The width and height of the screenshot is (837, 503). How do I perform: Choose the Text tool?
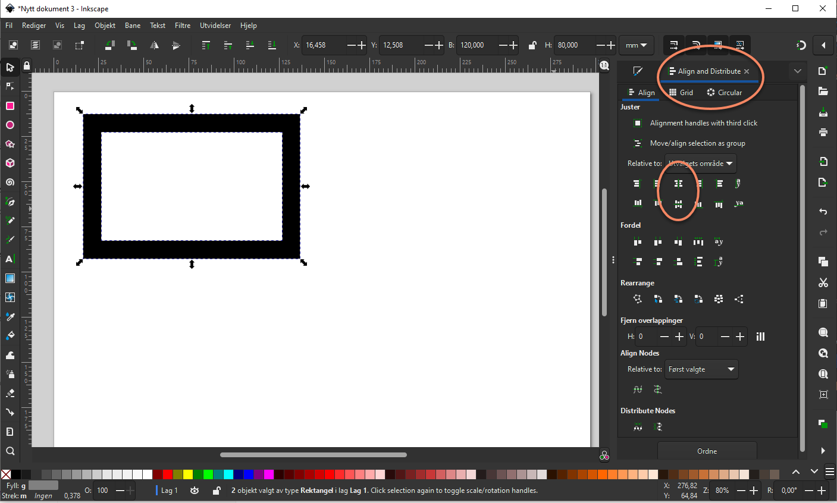tap(10, 259)
